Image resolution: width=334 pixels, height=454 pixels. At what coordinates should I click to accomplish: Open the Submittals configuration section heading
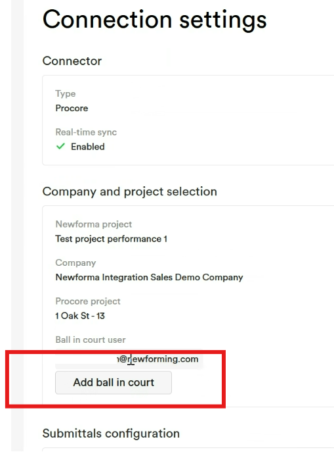[x=111, y=434]
